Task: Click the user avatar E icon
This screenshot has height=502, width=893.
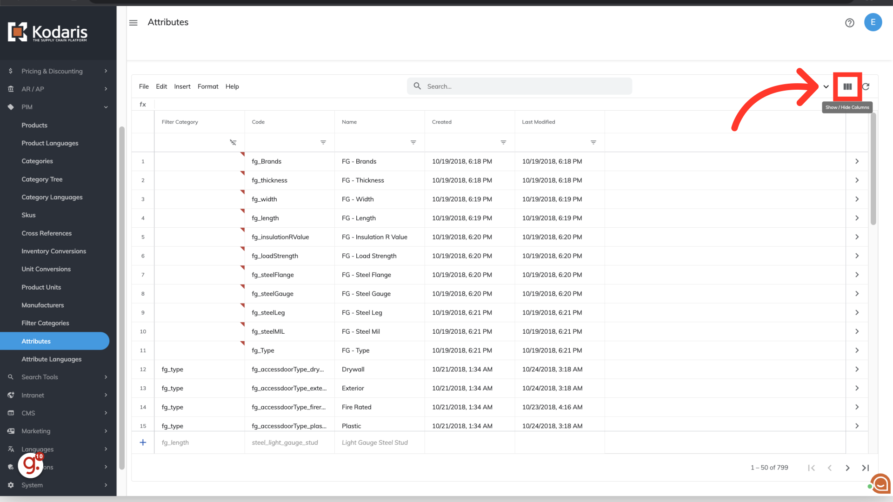Action: point(873,22)
